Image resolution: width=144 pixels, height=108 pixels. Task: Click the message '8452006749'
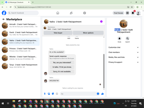coord(54,81)
